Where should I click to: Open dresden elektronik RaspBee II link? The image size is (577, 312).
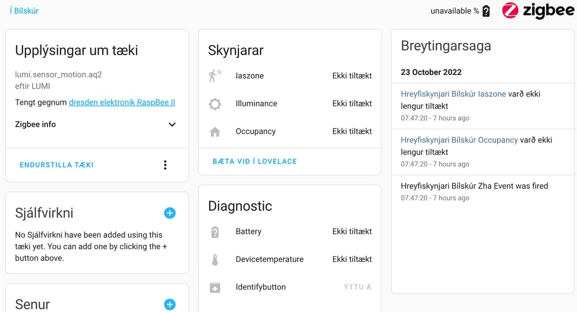pyautogui.click(x=122, y=102)
